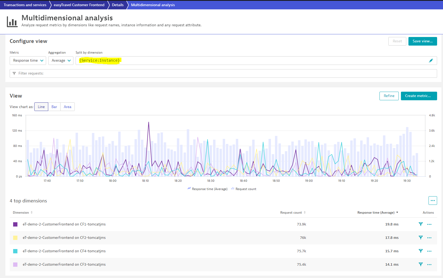Click purple color swatch for CF1-tomcatjms

pos(15,224)
